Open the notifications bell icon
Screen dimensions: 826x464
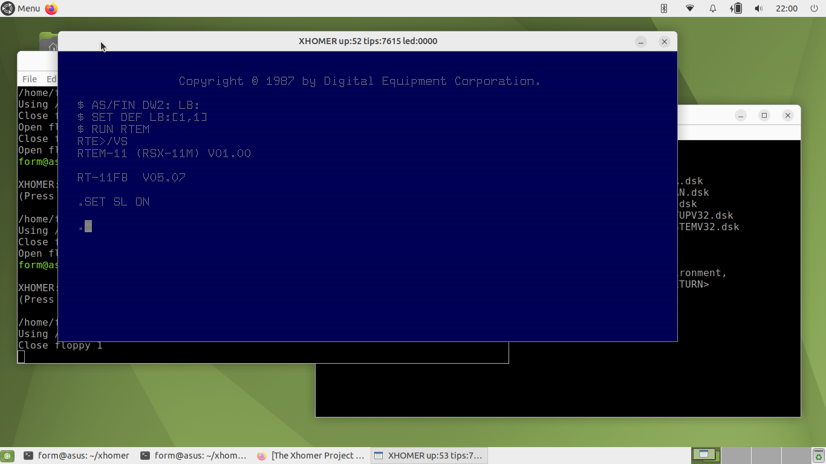(x=713, y=8)
